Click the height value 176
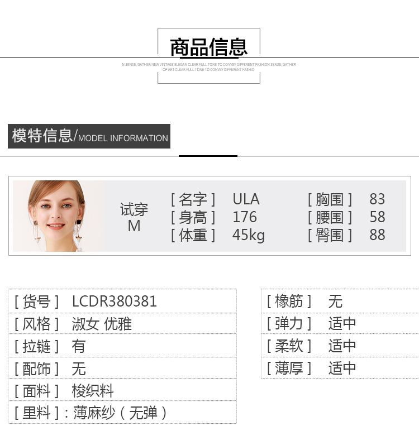The height and width of the screenshot is (445, 419). 245,217
